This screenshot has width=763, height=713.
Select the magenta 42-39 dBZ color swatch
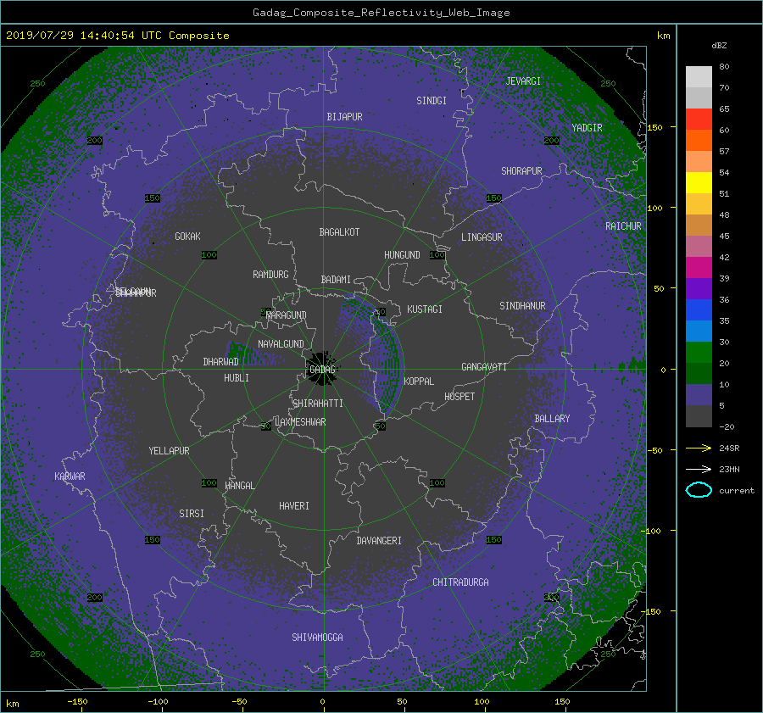(x=699, y=268)
